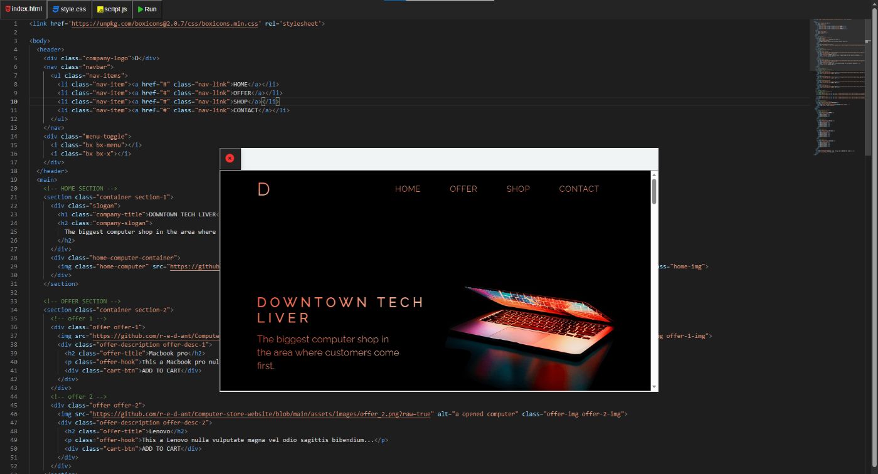Open the boxicons stylesheet URL on line 1

click(x=163, y=23)
